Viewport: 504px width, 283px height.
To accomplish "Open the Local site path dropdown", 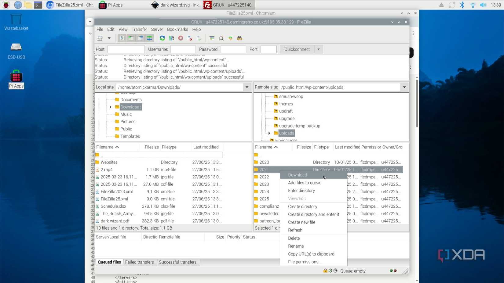I will [247, 87].
